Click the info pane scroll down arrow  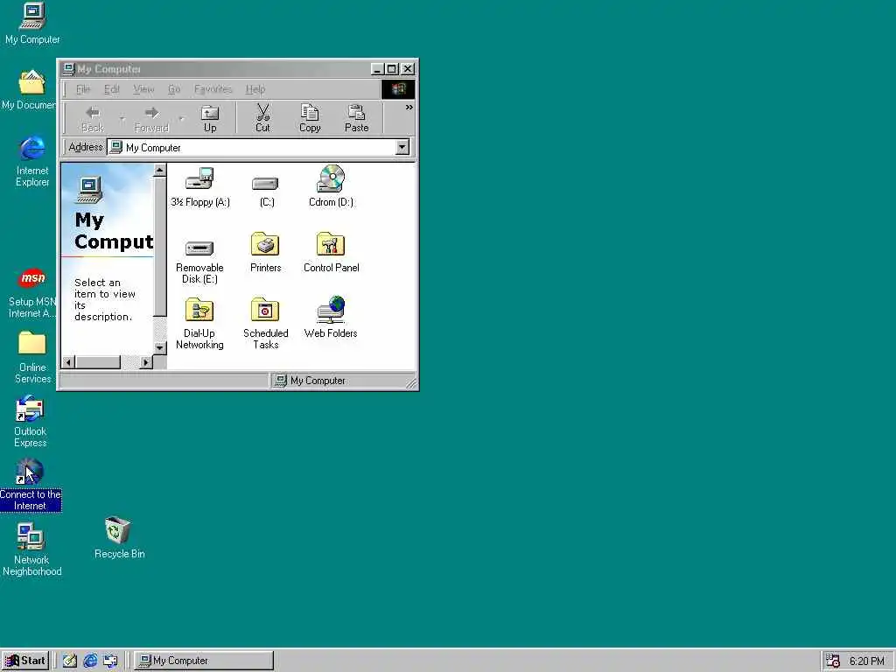(159, 347)
